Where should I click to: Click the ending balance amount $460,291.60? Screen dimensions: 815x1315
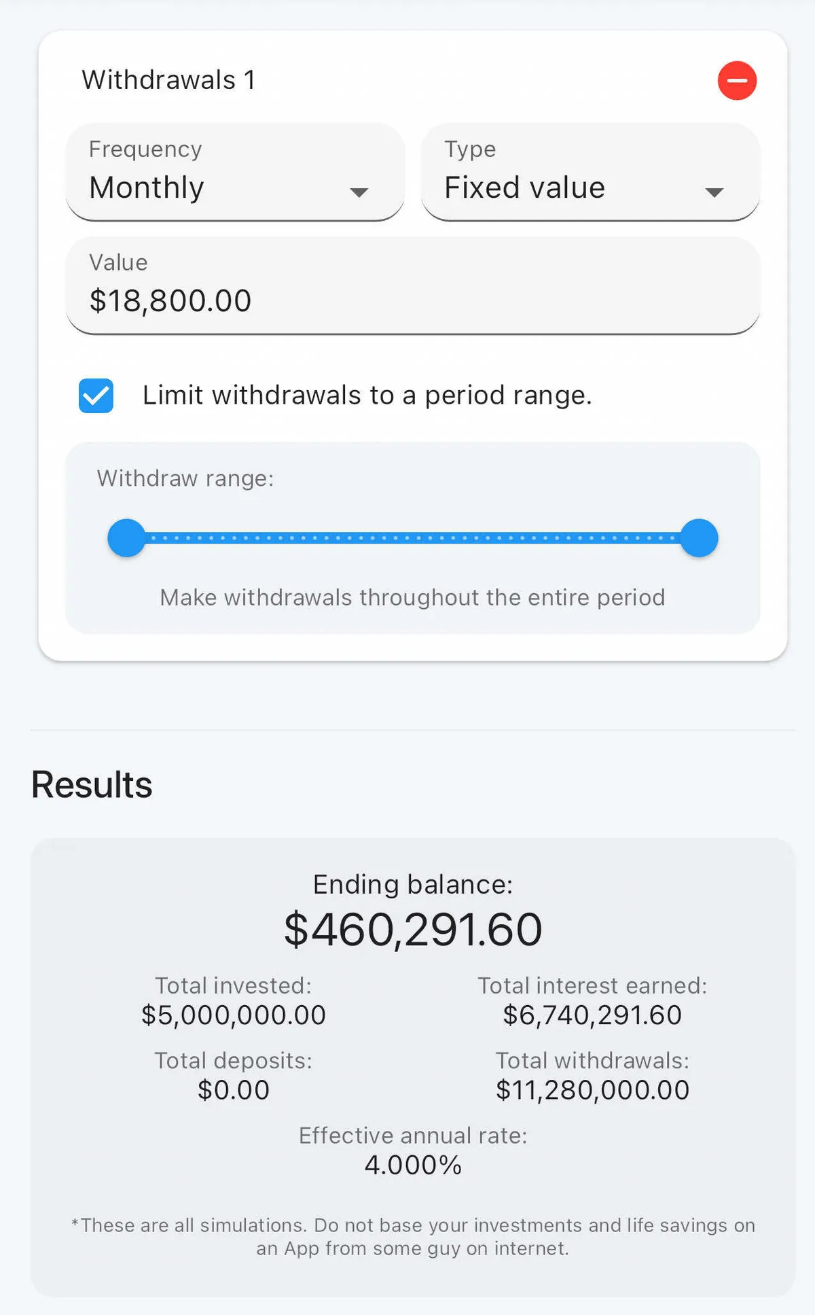413,930
